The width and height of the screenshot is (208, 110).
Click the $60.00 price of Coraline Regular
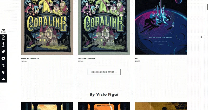[x=24, y=61]
